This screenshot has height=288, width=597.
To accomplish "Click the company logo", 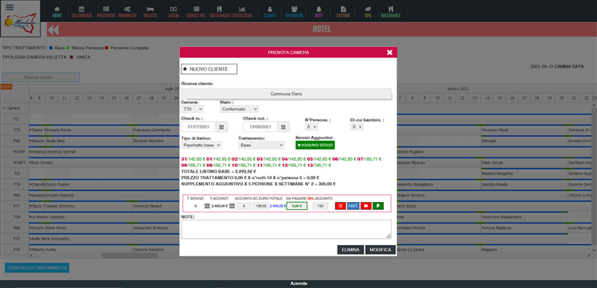I will 21,24.
